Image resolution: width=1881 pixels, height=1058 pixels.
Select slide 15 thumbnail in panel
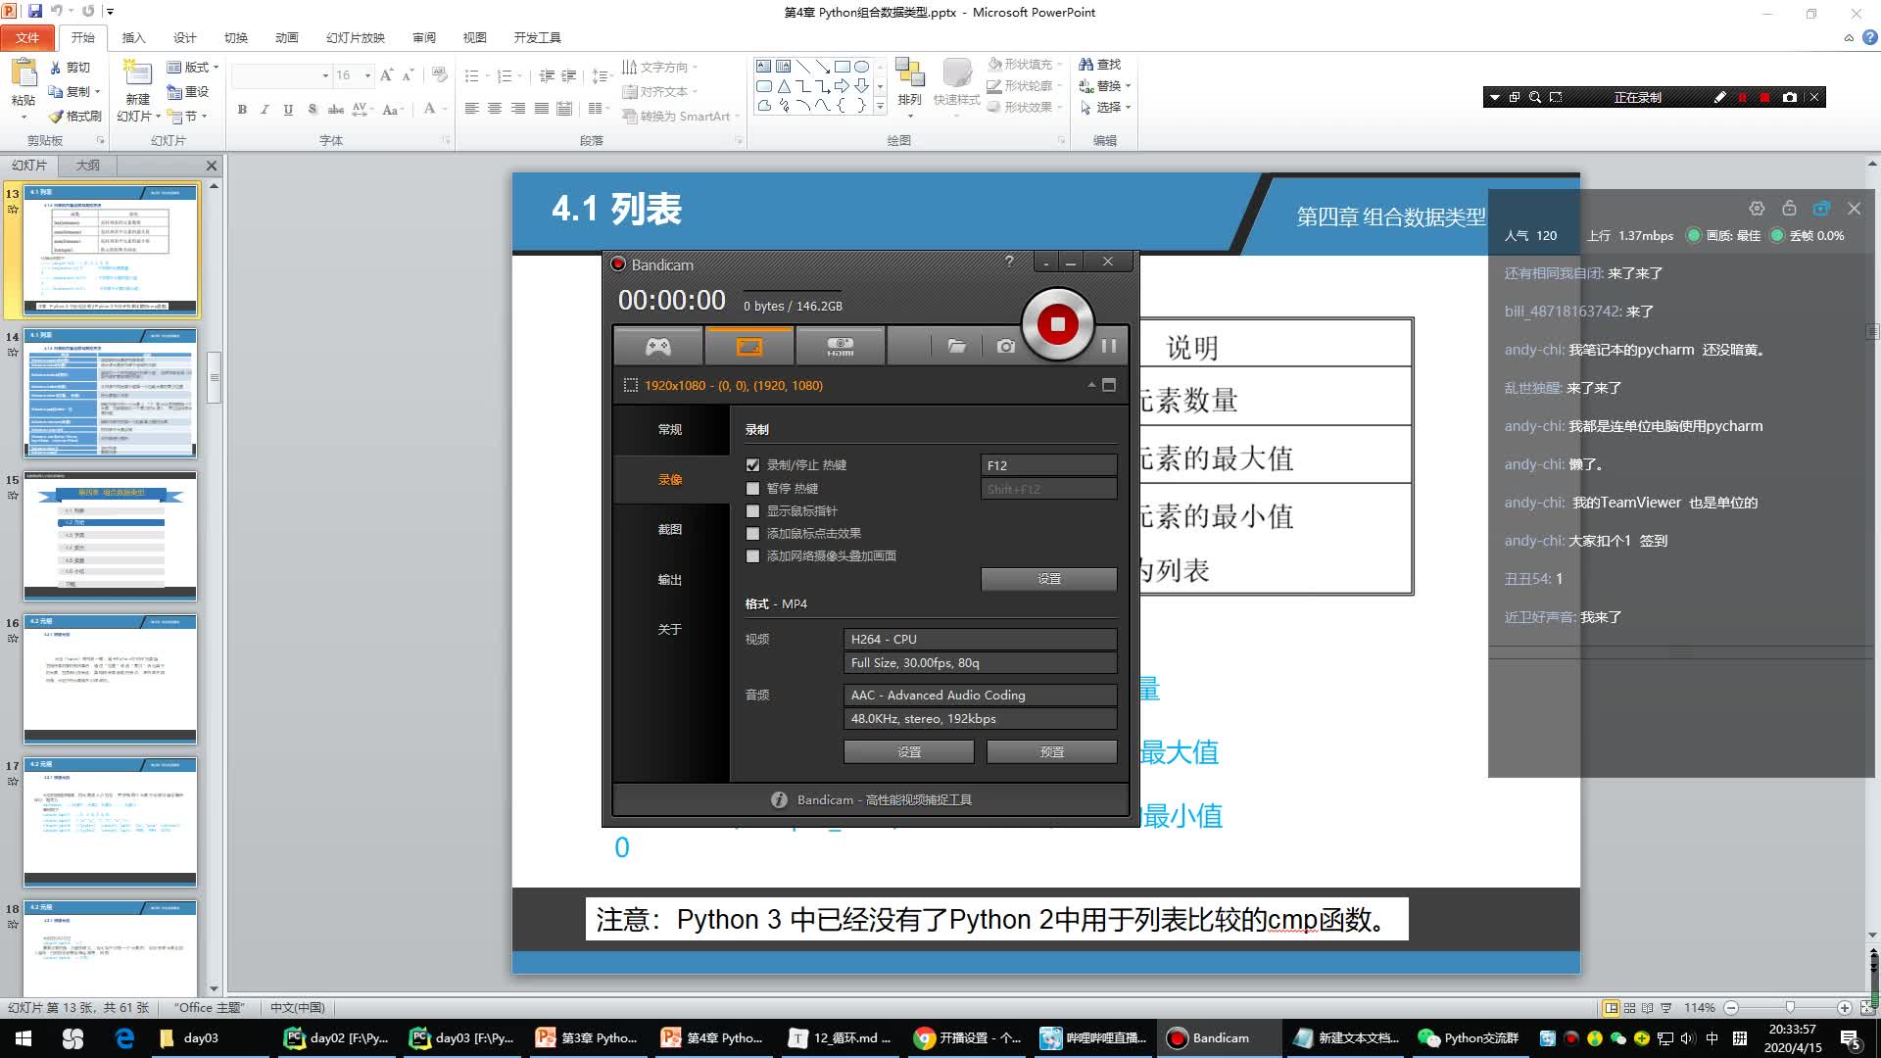(x=110, y=535)
